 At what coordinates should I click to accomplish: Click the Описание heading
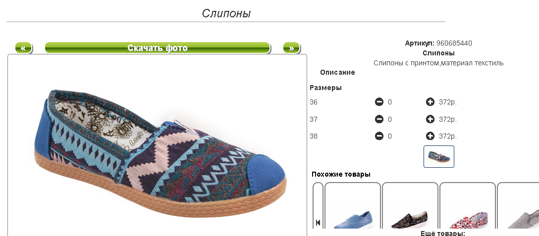(x=337, y=73)
